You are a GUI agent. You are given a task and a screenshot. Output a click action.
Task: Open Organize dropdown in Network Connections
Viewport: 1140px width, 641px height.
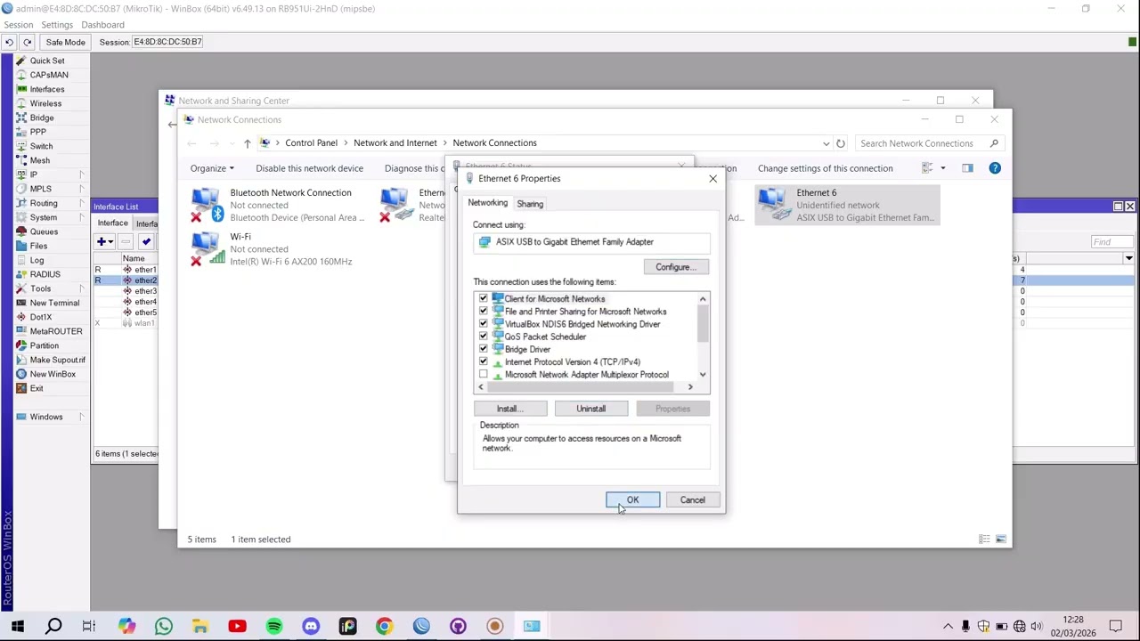pyautogui.click(x=212, y=168)
